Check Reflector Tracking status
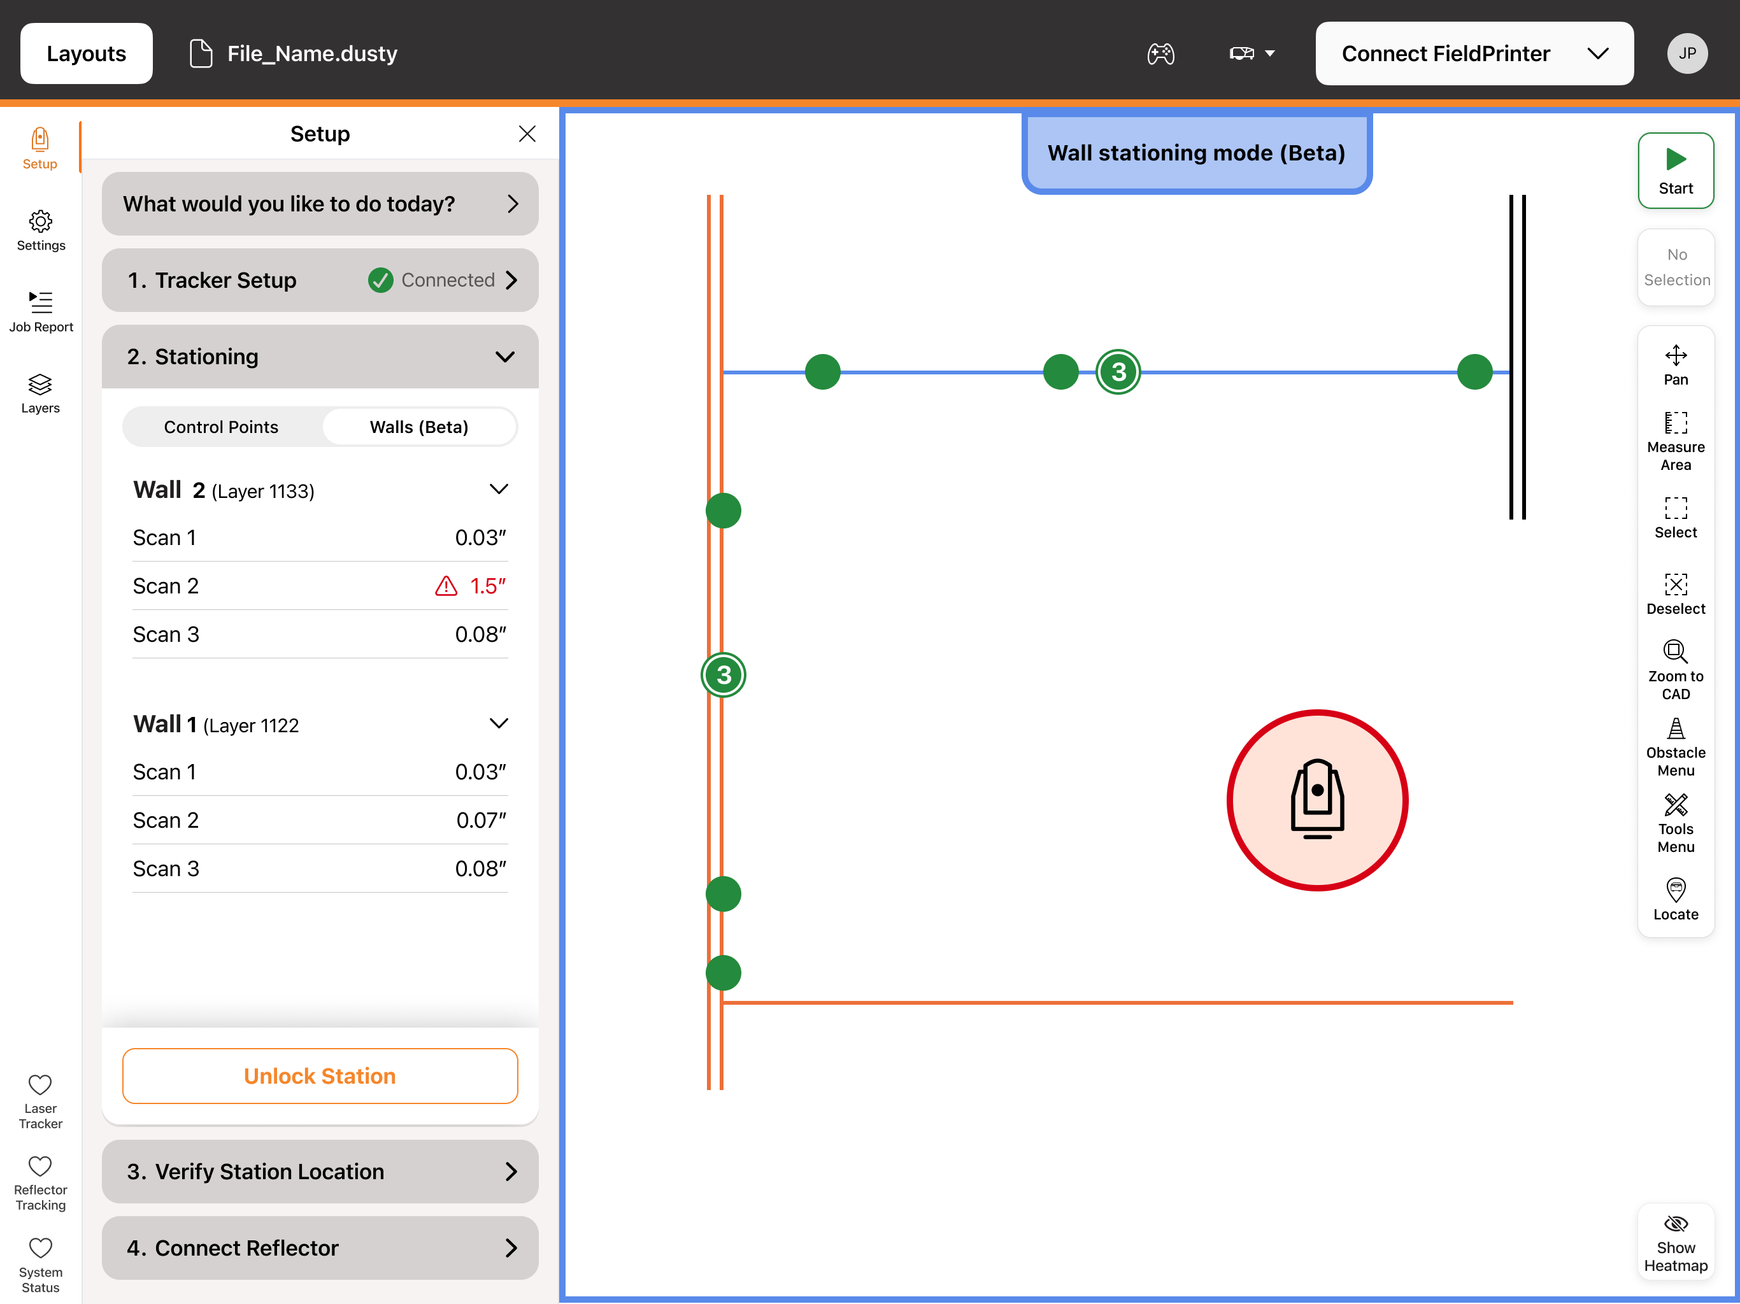 40,1182
